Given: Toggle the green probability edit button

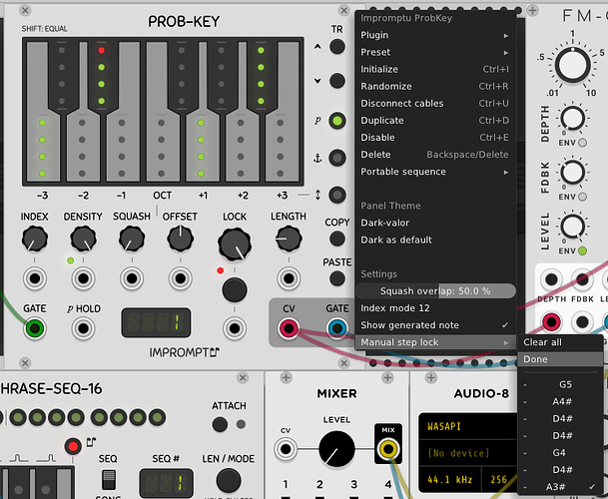Looking at the screenshot, I should point(337,121).
